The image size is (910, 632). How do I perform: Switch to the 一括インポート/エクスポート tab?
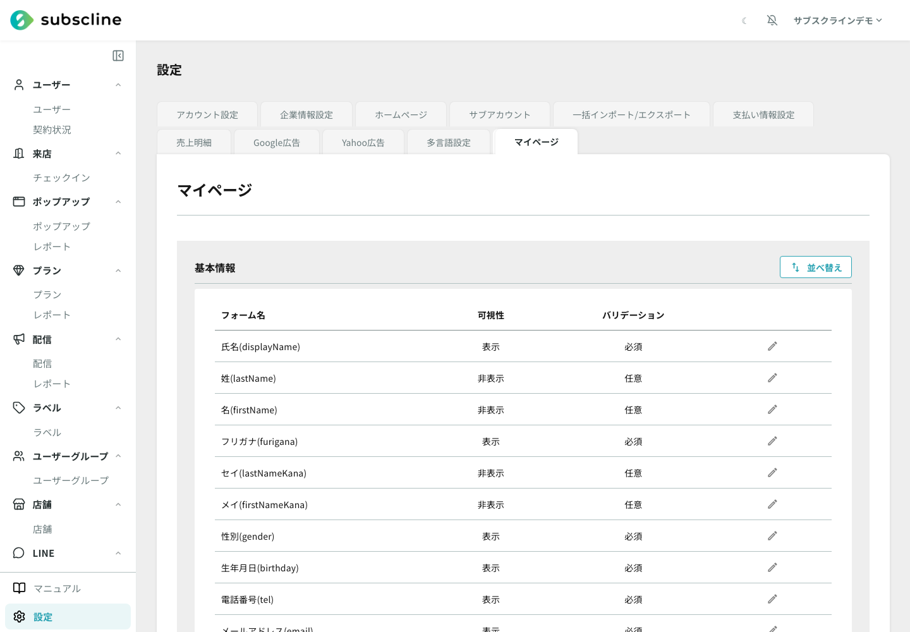point(631,114)
